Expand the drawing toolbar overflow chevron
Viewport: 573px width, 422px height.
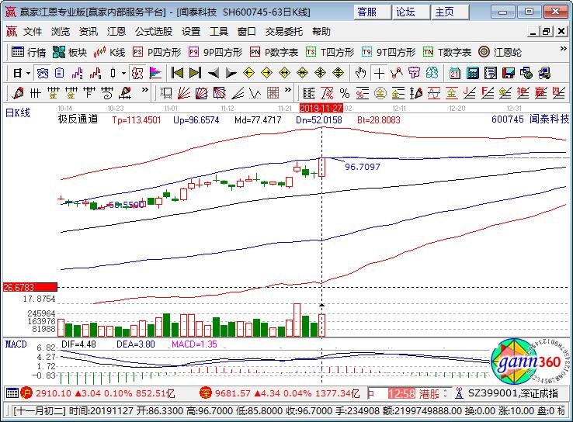coord(145,90)
